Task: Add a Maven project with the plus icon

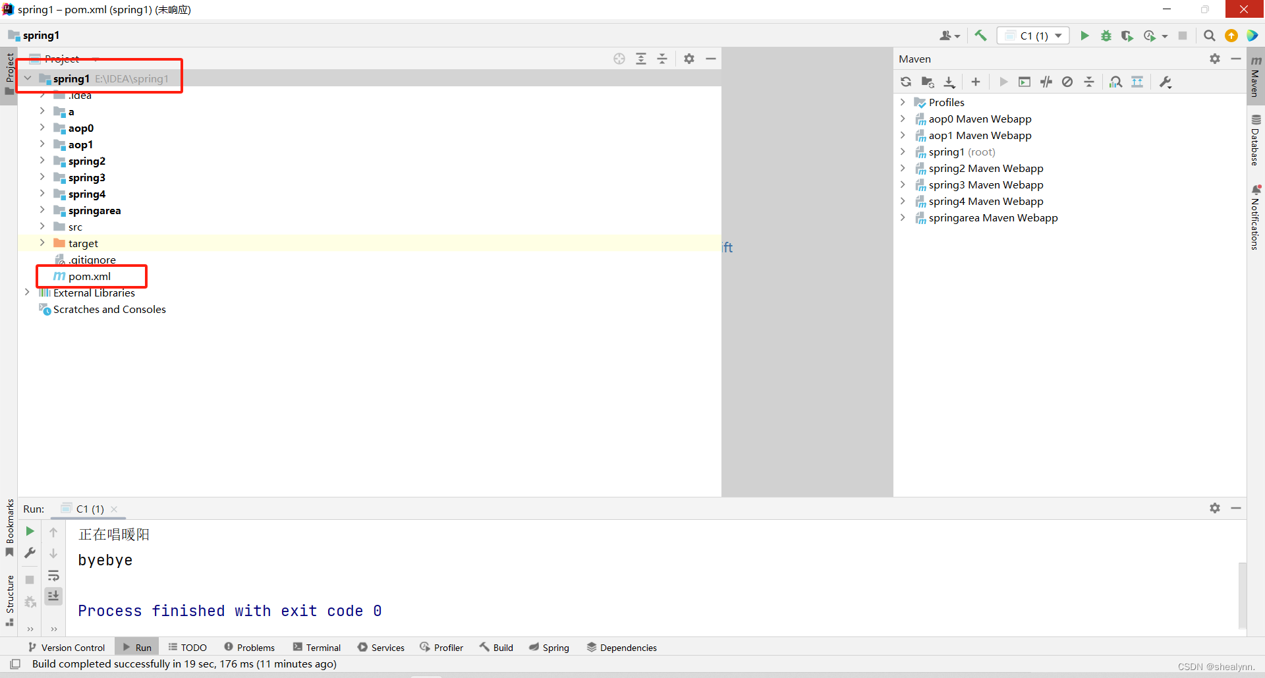Action: point(976,82)
